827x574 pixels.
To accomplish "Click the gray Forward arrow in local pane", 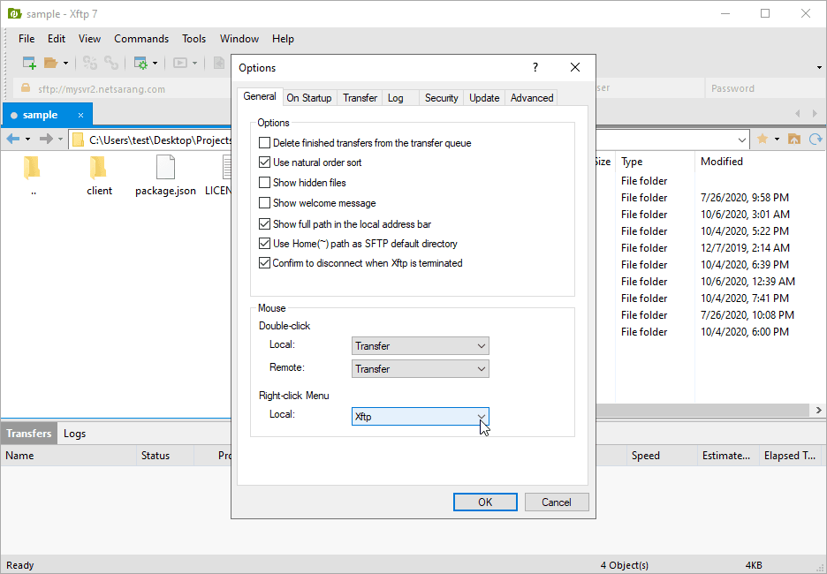I will point(47,140).
